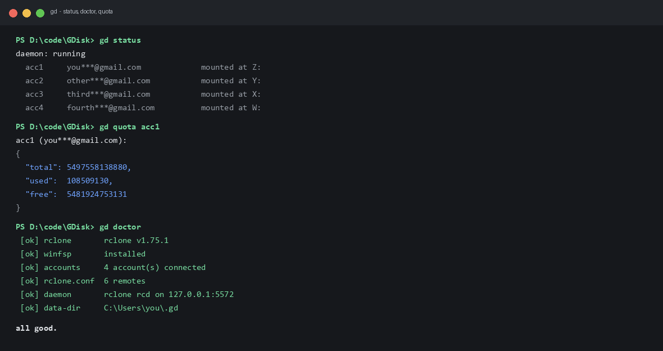Screen dimensions: 663x351
Task: Click the 'mounted at X:' text
Action: (231, 94)
